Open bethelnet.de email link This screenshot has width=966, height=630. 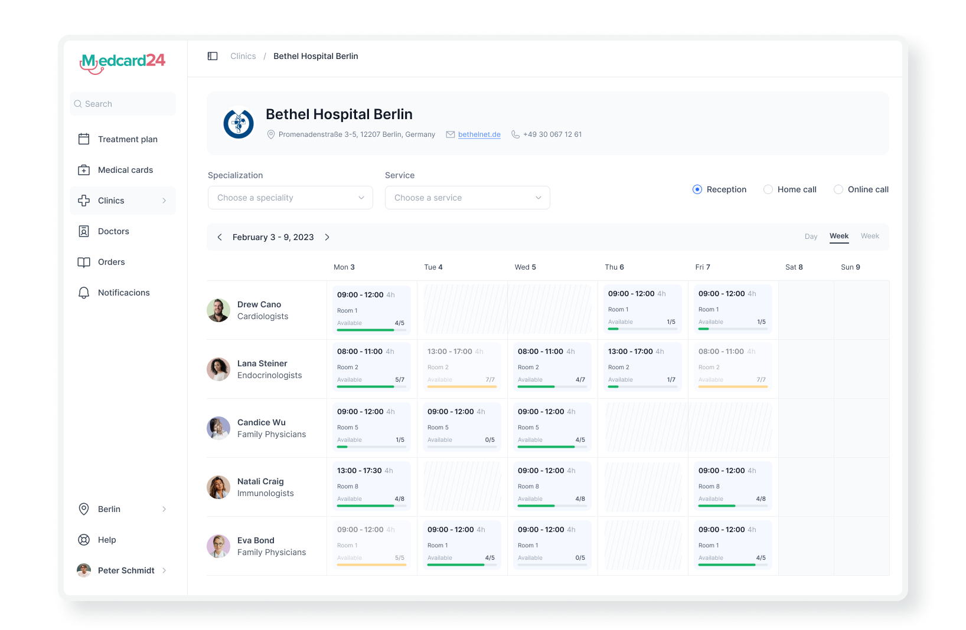[479, 134]
